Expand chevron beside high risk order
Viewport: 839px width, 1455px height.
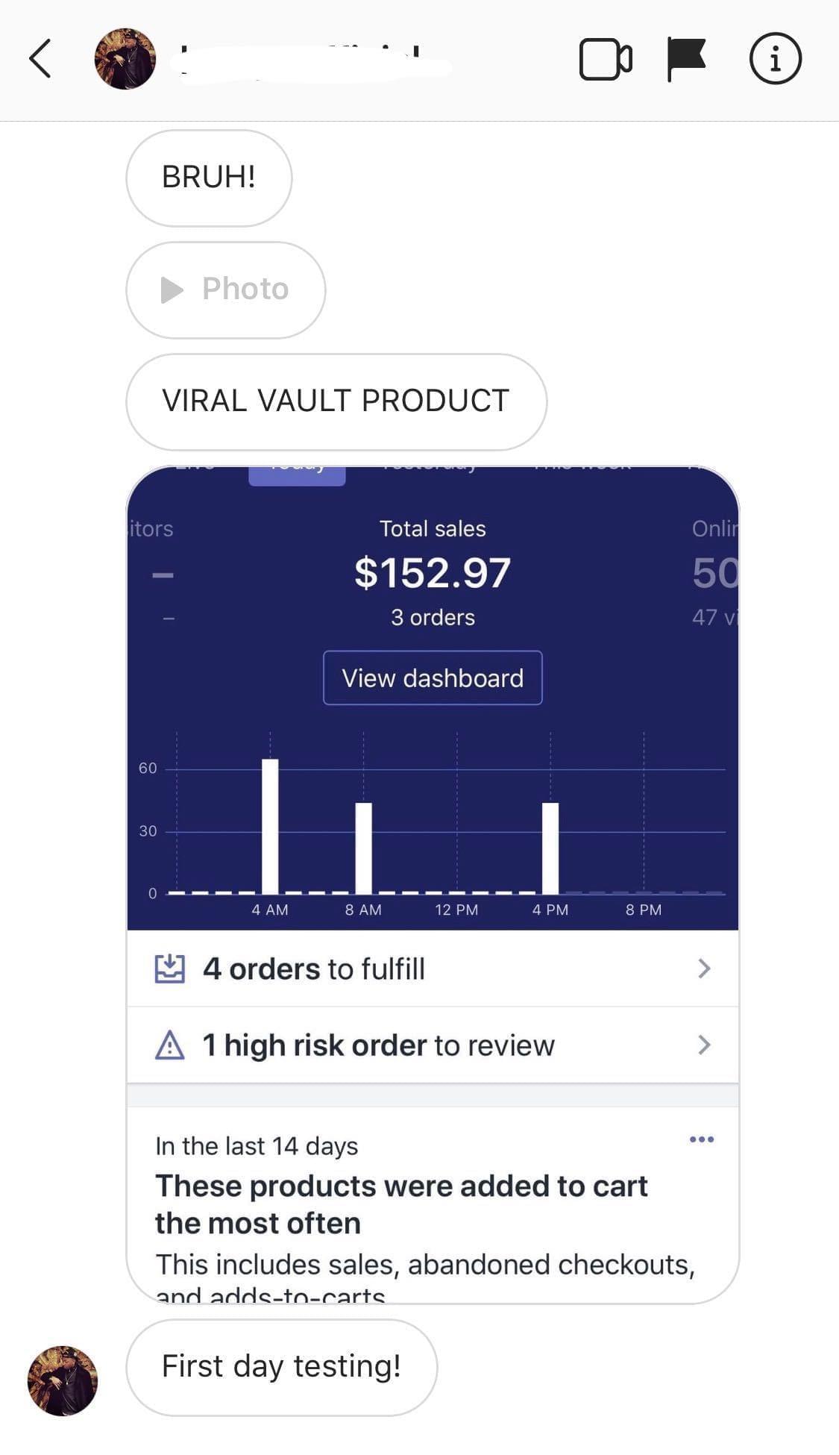click(704, 1045)
